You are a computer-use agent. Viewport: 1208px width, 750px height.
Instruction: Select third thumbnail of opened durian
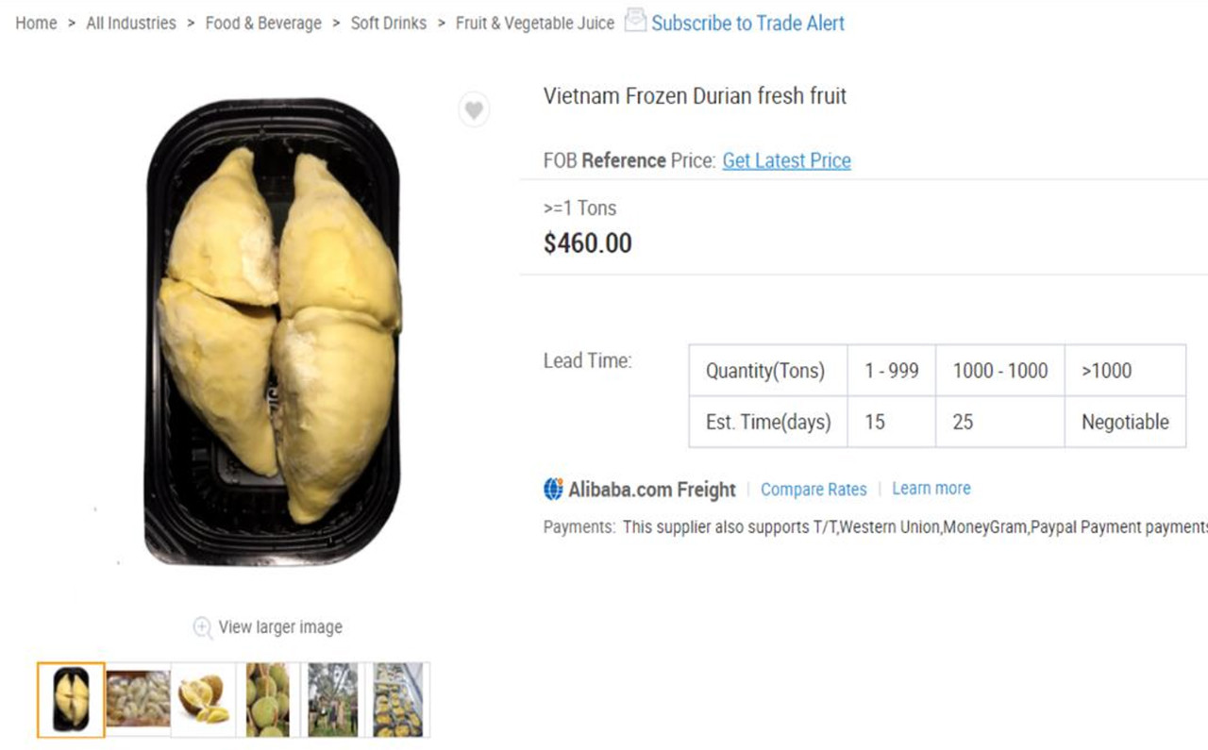[203, 699]
